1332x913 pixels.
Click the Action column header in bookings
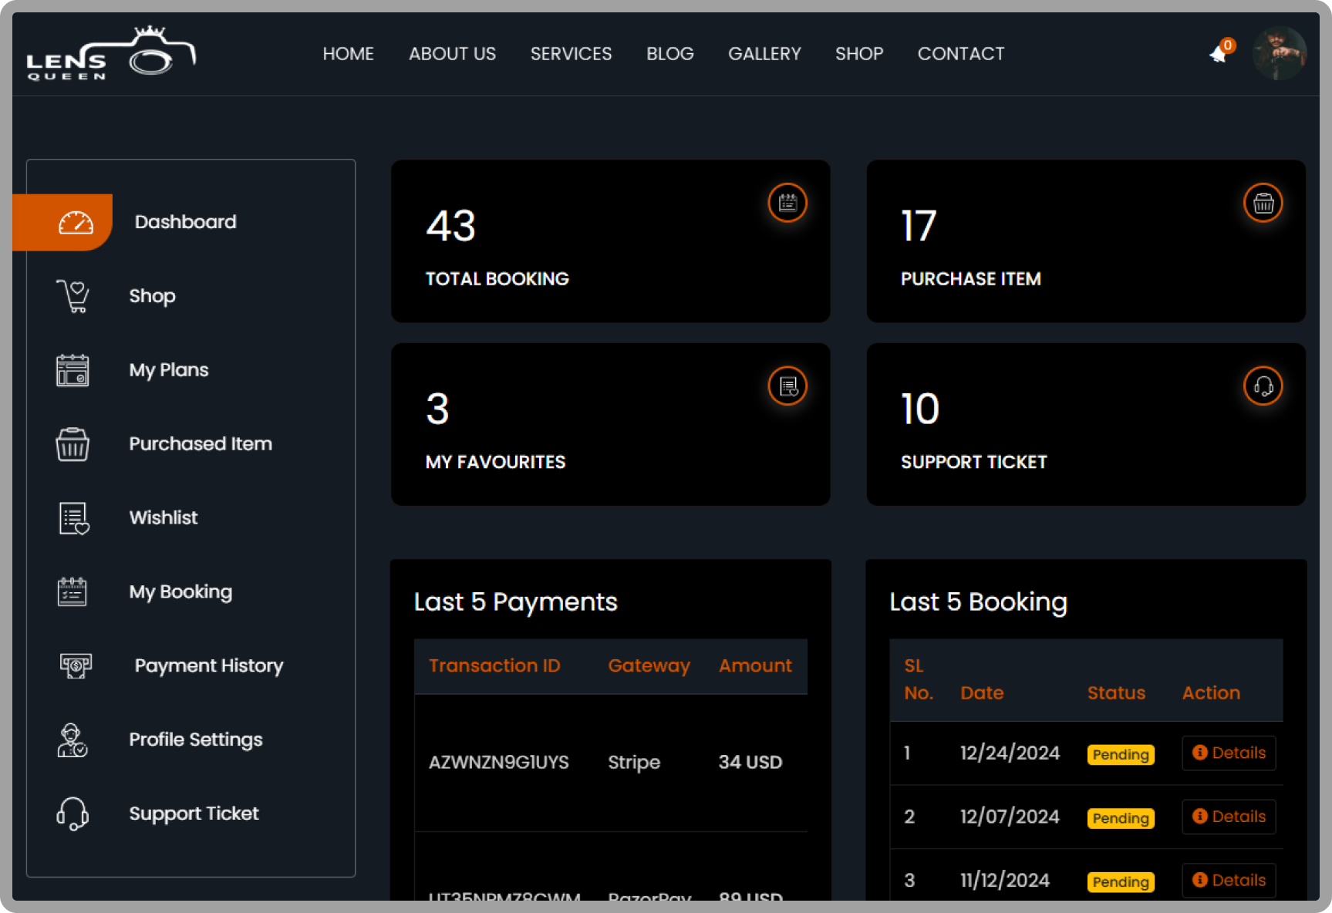click(x=1211, y=692)
